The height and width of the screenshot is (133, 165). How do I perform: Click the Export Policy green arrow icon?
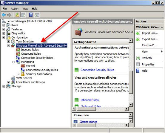click(x=138, y=39)
